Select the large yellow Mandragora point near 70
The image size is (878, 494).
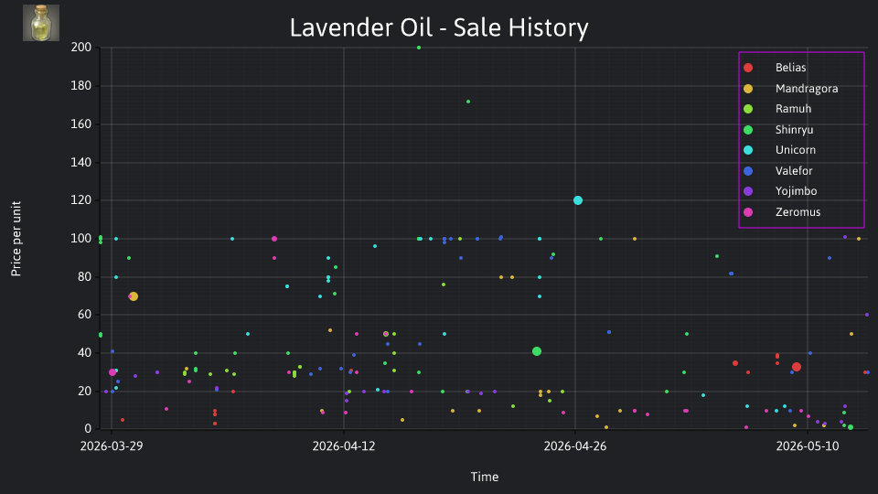coord(134,296)
